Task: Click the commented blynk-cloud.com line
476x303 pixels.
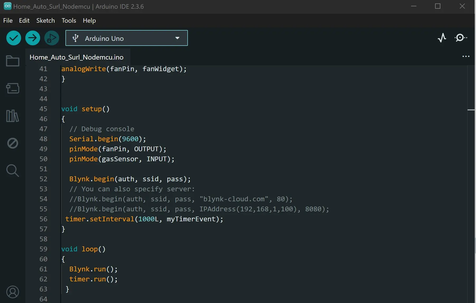Action: click(x=181, y=199)
